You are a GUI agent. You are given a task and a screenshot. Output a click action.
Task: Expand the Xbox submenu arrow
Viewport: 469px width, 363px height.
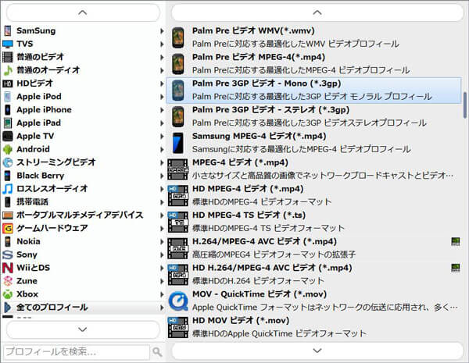point(162,294)
